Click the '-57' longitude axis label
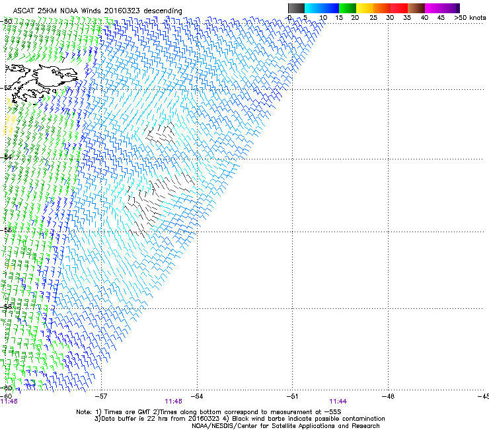 100,396
